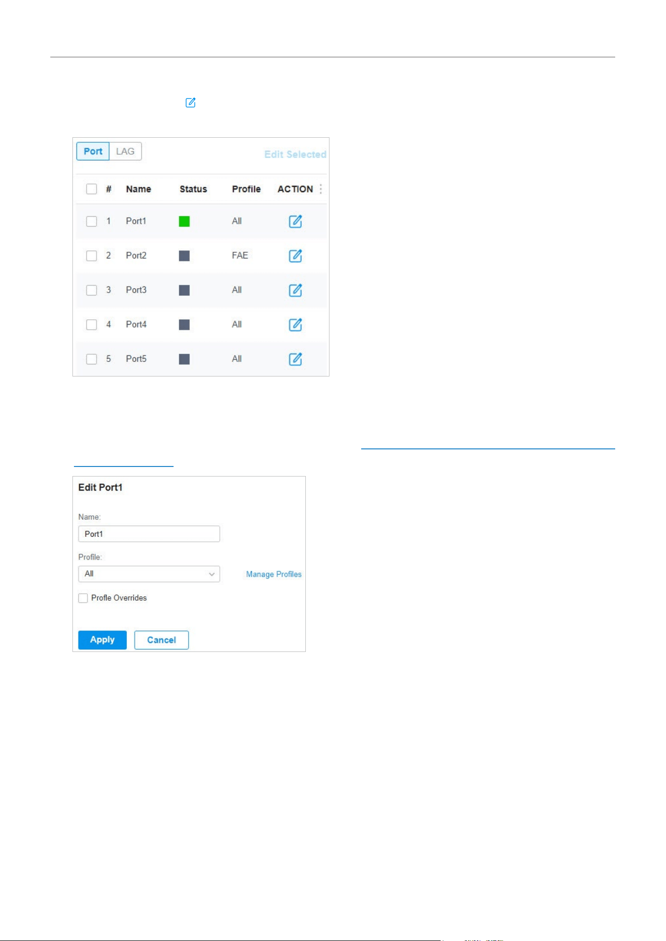
Task: Click the edit icon for Port1
Action: pos(295,221)
